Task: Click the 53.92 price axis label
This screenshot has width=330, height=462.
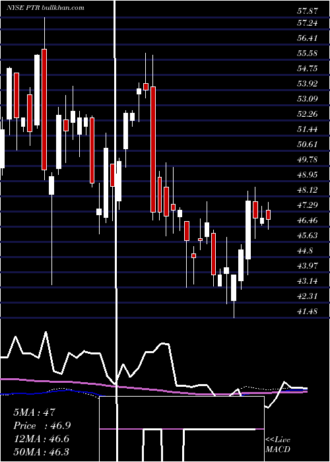Action: (308, 83)
